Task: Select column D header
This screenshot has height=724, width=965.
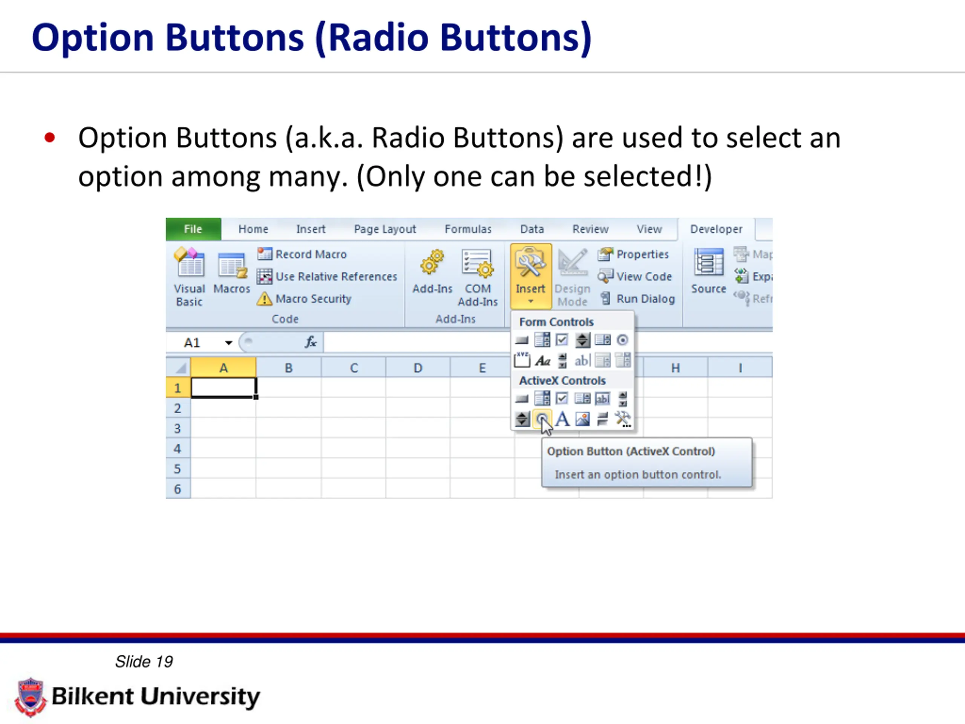Action: [418, 367]
